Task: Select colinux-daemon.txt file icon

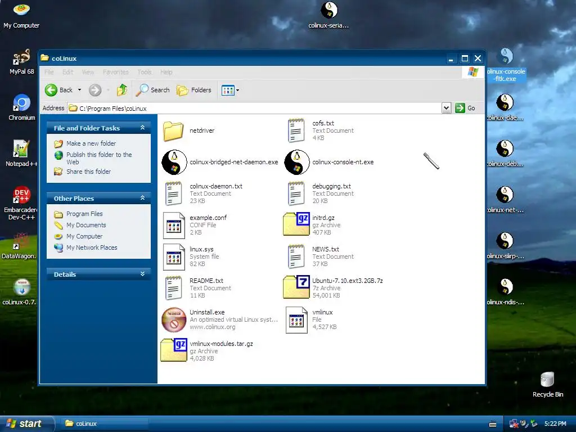Action: (x=173, y=193)
